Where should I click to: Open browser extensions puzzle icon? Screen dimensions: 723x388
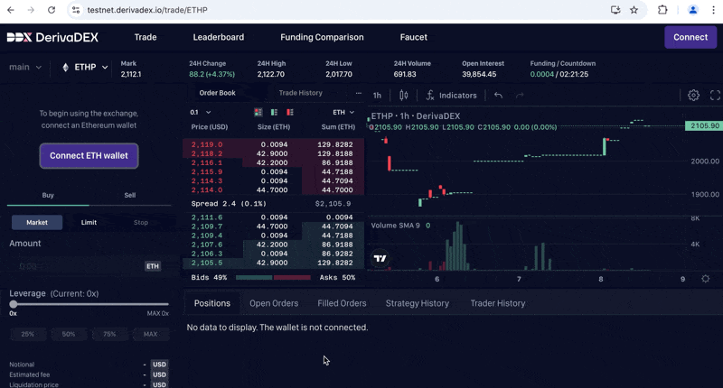662,10
